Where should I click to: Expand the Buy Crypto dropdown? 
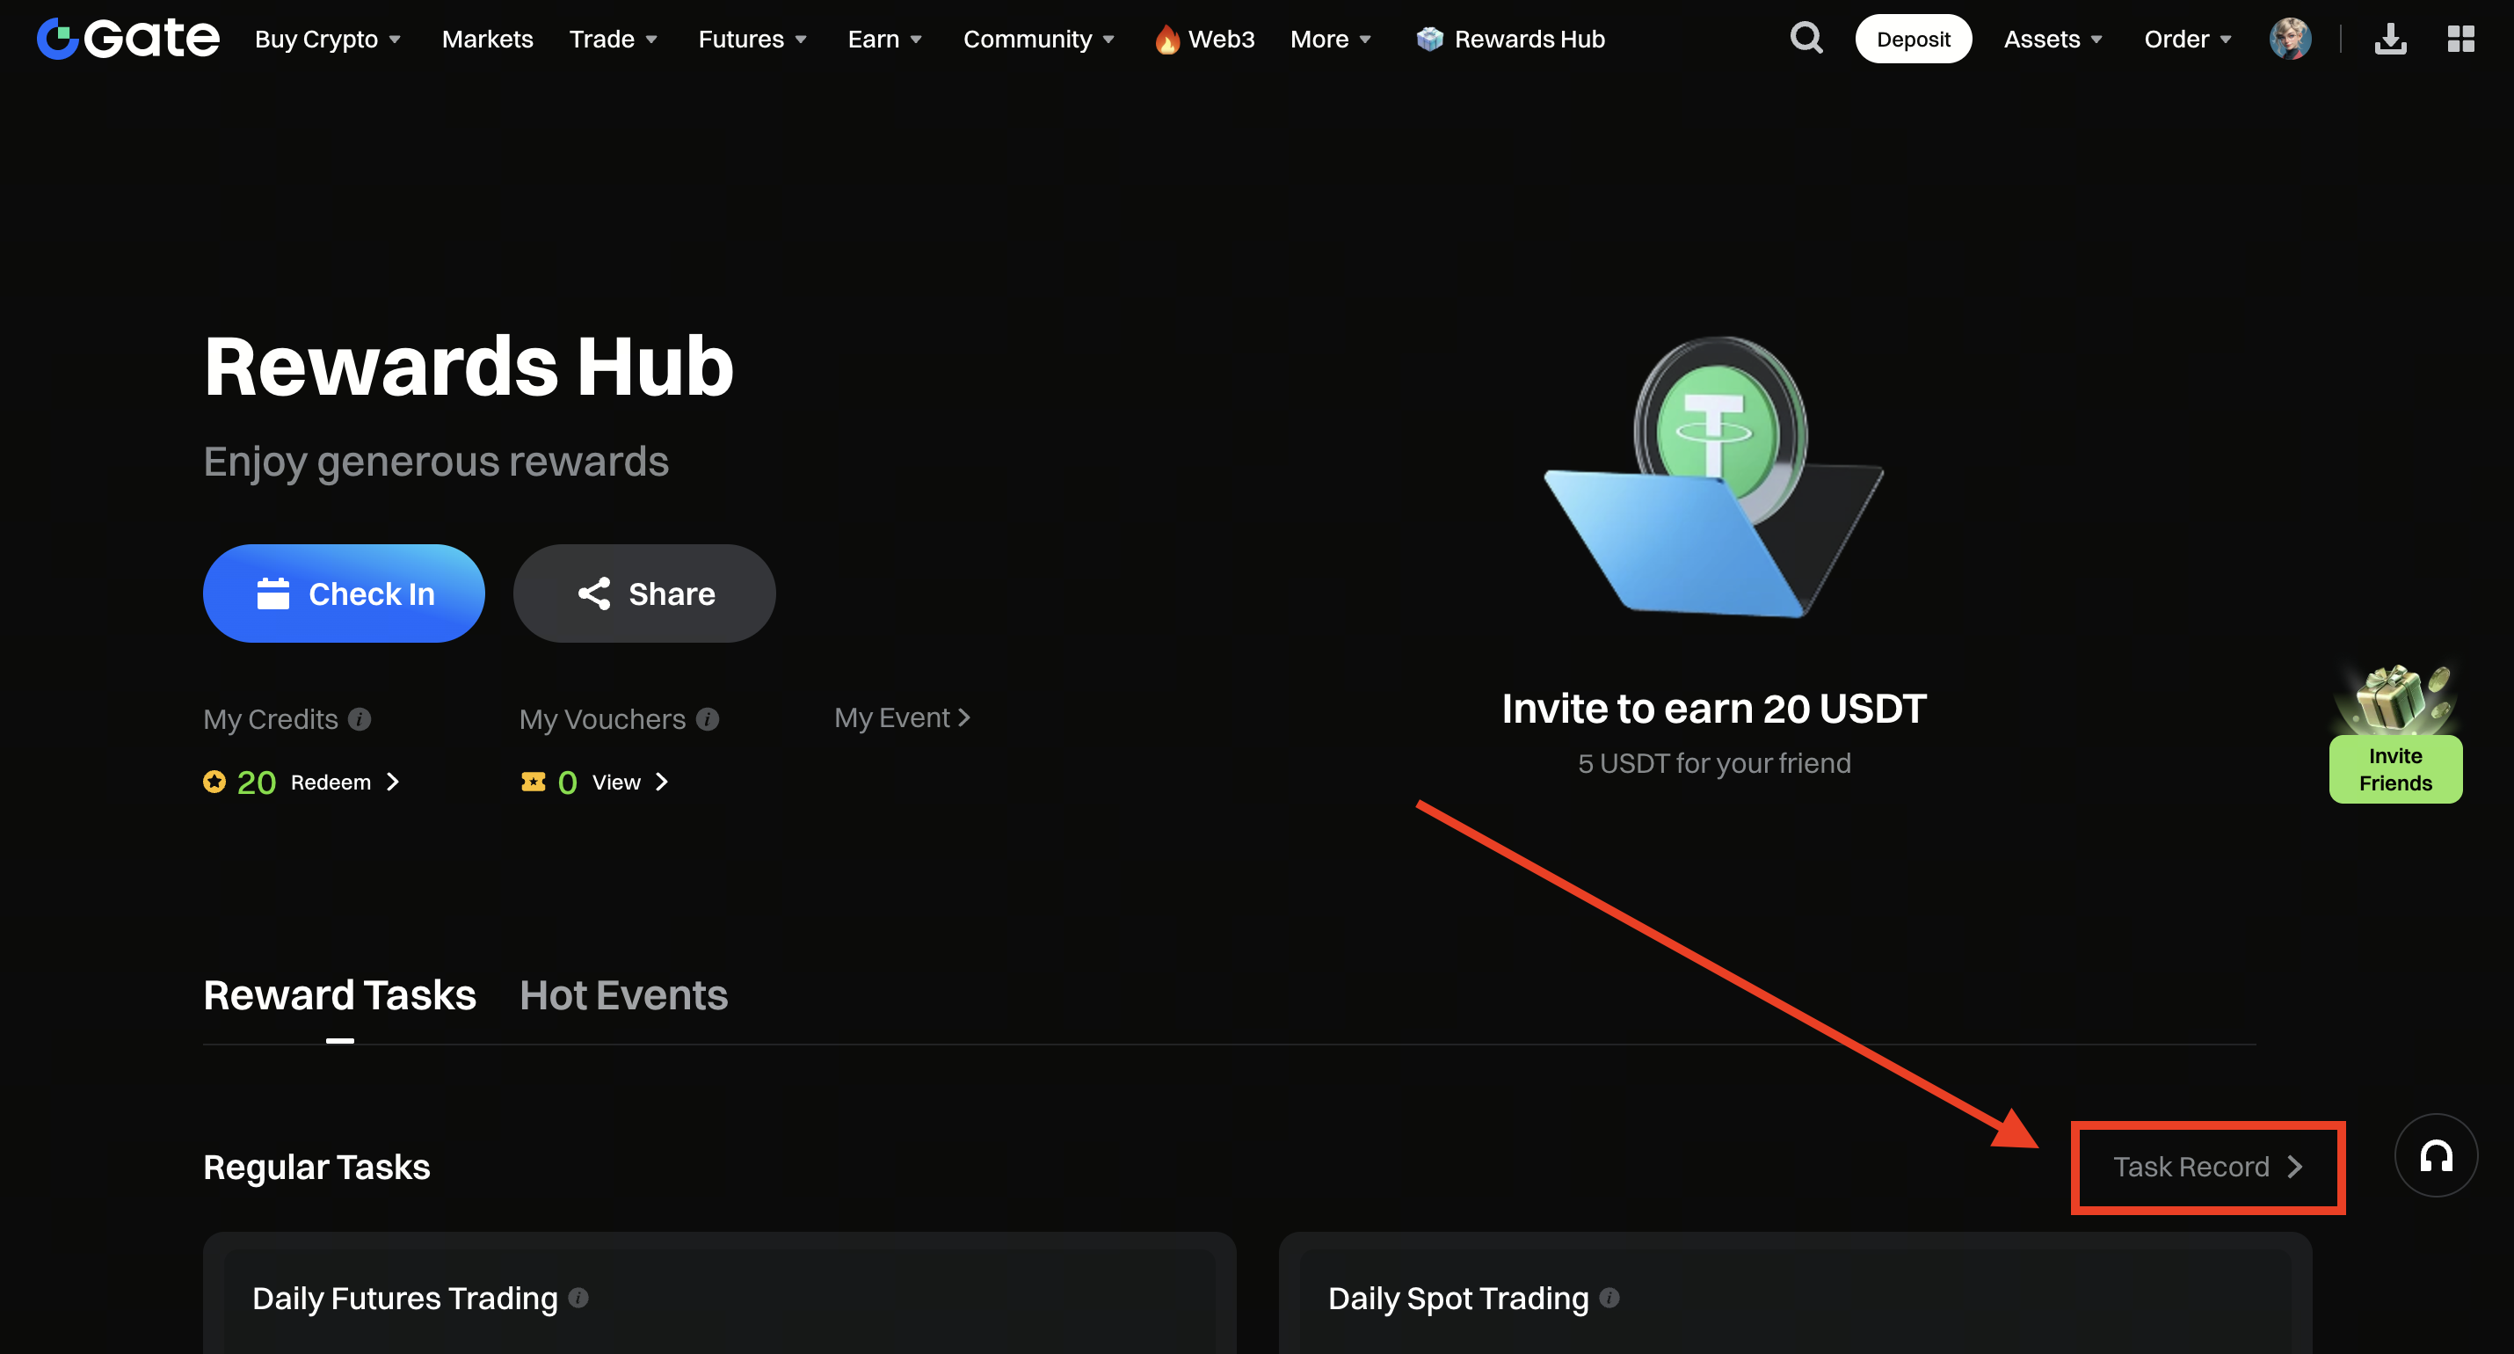(328, 39)
